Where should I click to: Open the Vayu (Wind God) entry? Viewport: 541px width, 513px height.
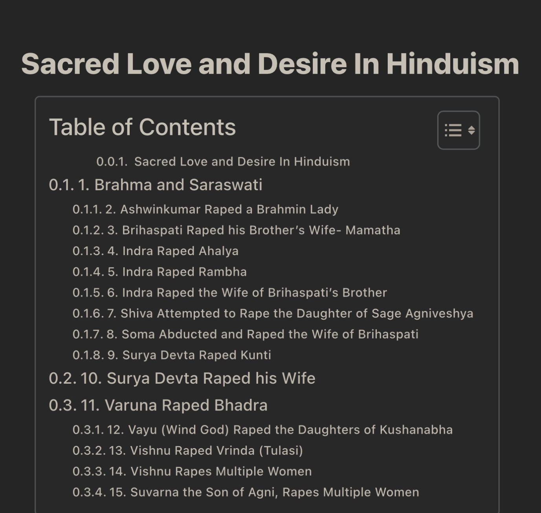click(x=262, y=430)
